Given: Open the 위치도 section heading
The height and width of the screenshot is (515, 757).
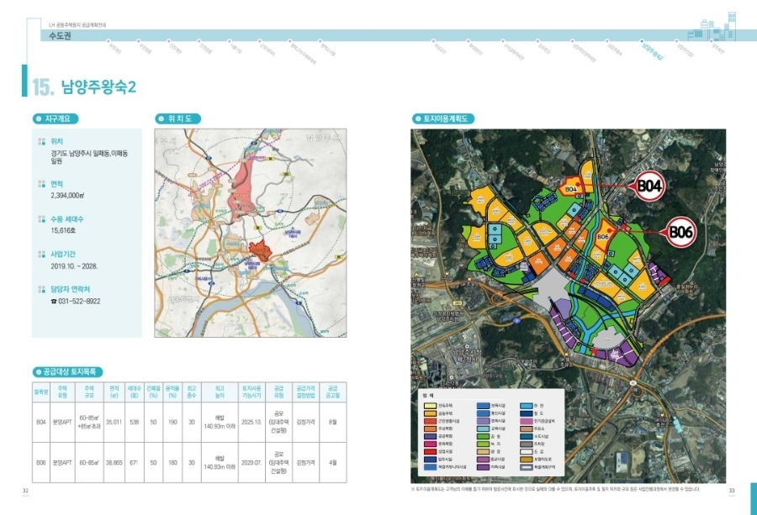Looking at the screenshot, I should [x=178, y=118].
